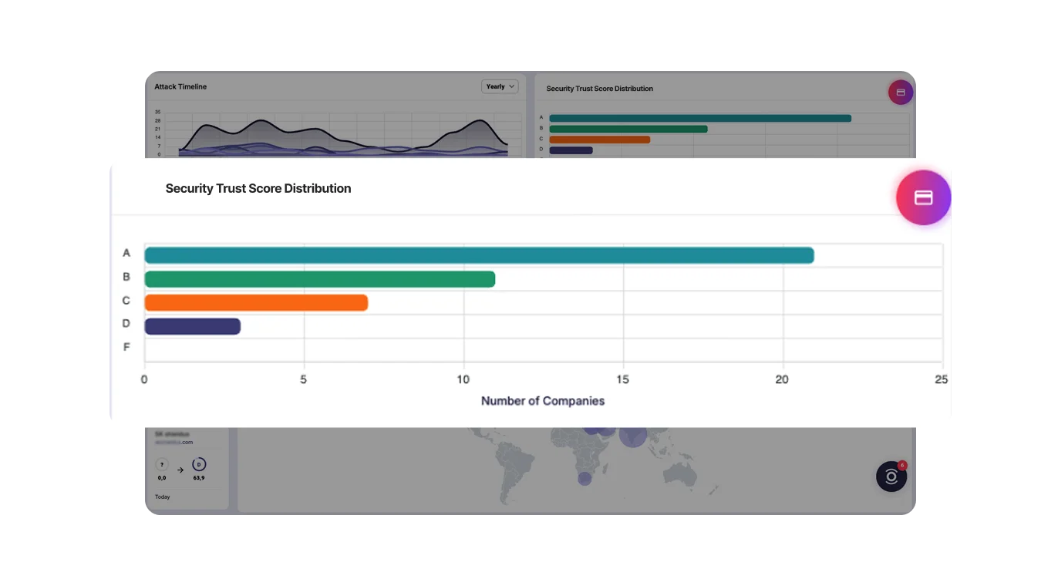Image resolution: width=1041 pixels, height=586 pixels.
Task: Click the 'D' score circle above 63,9
Action: click(199, 464)
